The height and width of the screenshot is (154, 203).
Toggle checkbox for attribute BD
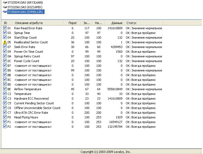point(5,84)
